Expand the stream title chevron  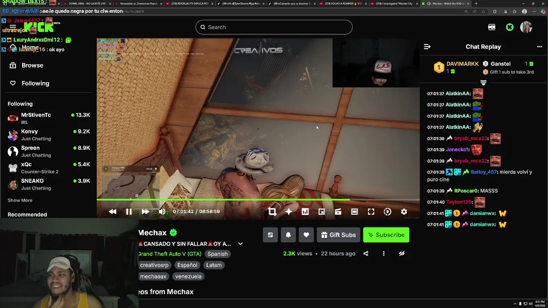pyautogui.click(x=240, y=244)
